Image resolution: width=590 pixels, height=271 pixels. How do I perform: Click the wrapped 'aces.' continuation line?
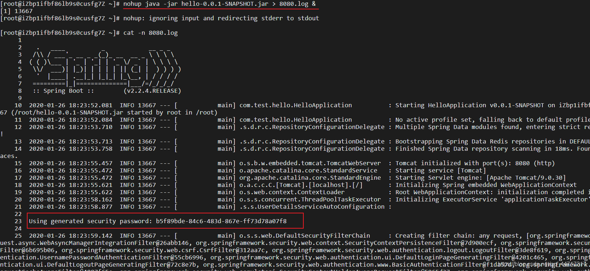point(9,156)
